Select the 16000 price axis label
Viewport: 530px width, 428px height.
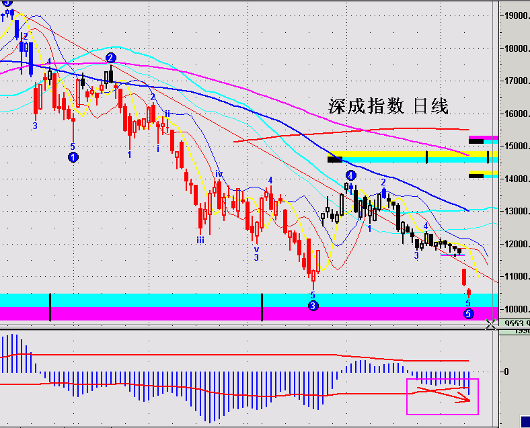coord(516,114)
